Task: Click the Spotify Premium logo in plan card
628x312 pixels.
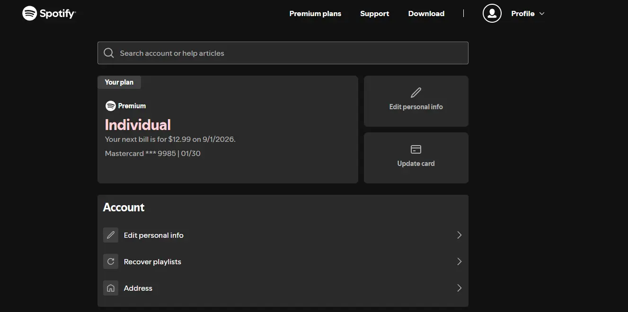Action: tap(125, 106)
